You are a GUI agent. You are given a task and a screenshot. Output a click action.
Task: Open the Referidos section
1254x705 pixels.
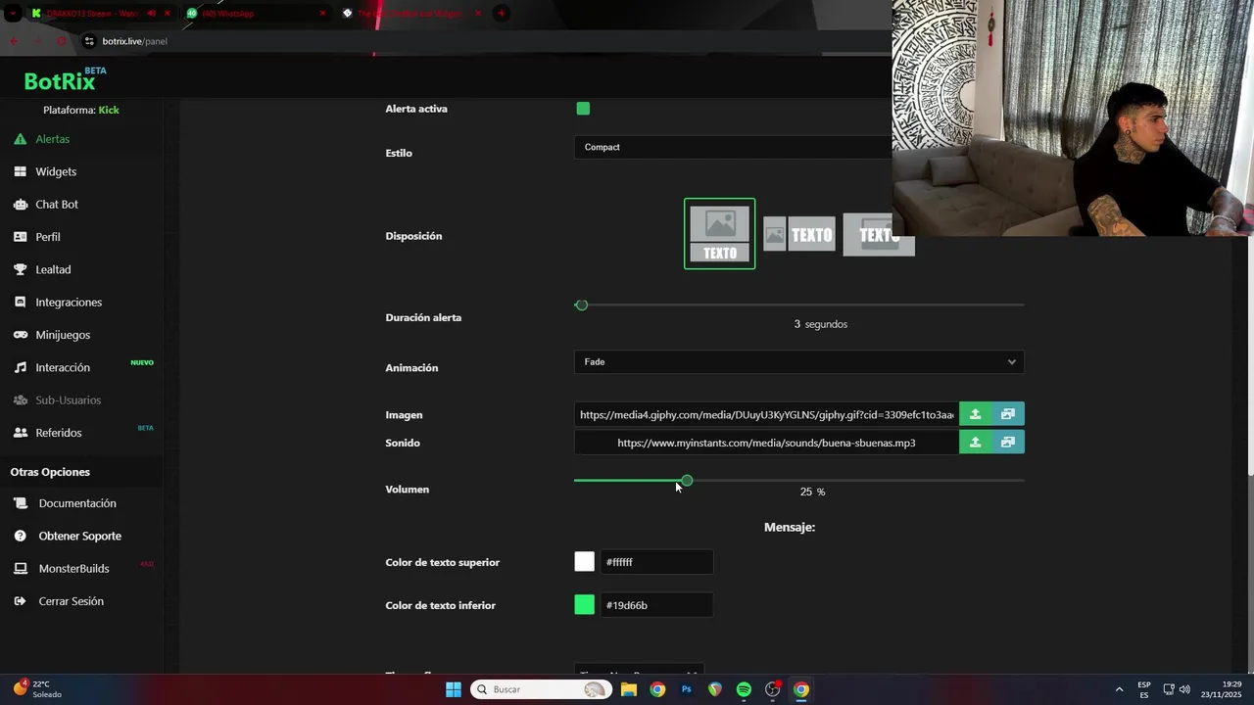coord(59,433)
